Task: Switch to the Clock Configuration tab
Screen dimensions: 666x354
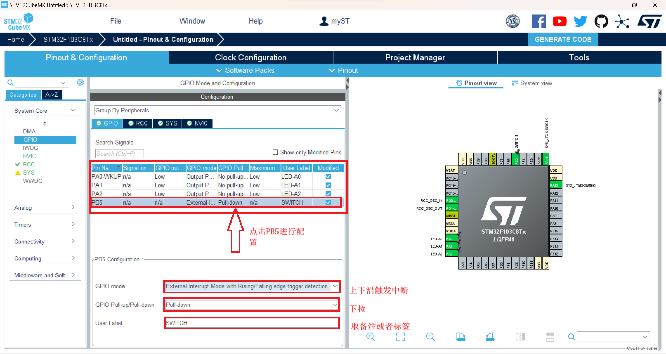Action: coord(250,57)
